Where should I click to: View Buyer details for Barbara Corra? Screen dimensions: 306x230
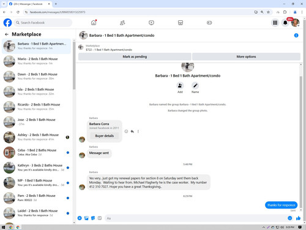pyautogui.click(x=105, y=136)
